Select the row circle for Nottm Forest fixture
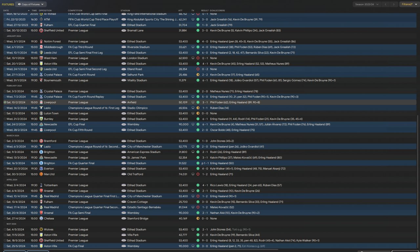 pyautogui.click(x=5, y=42)
